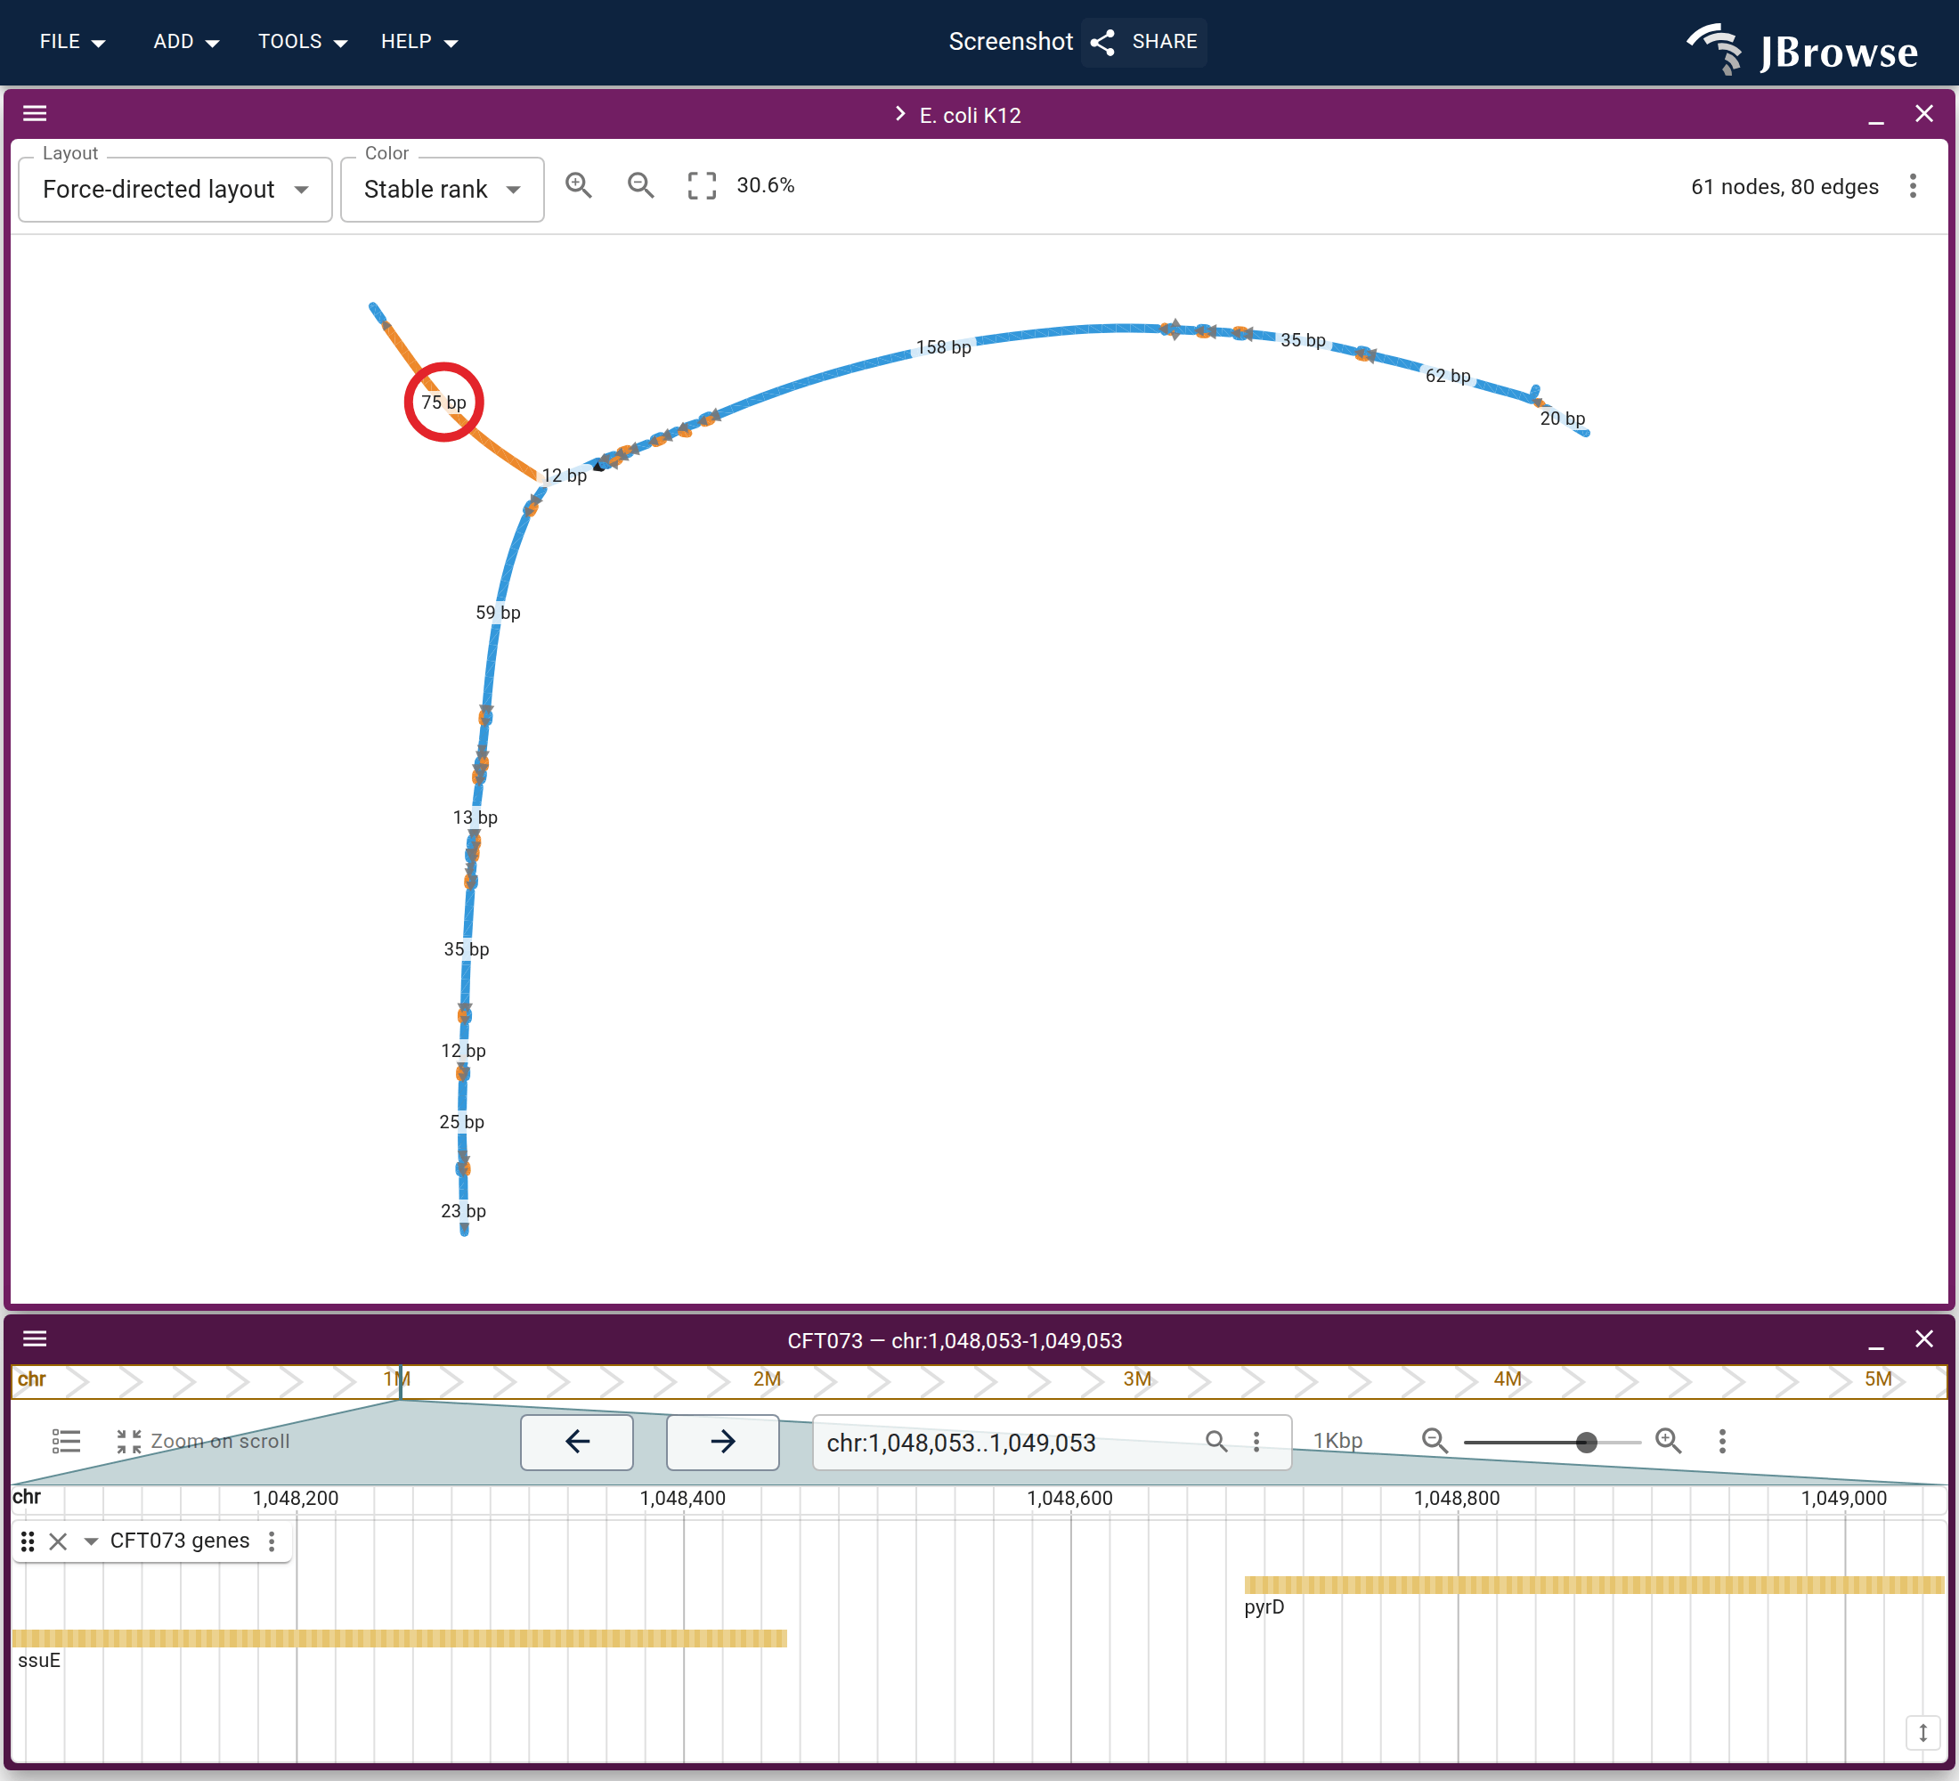Click the 62 bp node label

coord(1448,375)
